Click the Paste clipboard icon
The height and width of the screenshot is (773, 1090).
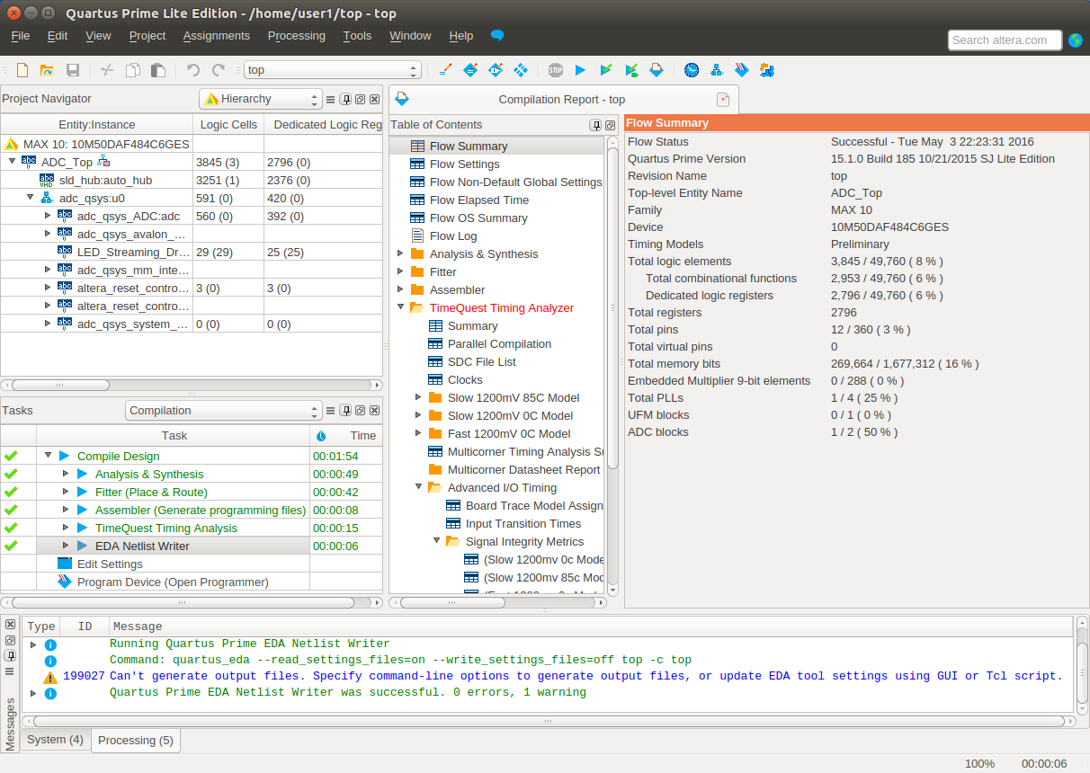tap(158, 70)
